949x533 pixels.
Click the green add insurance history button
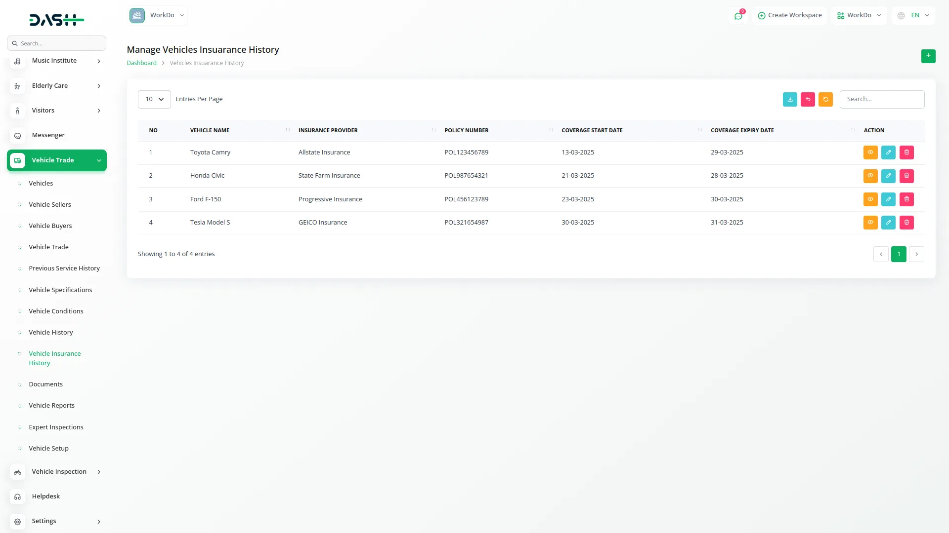coord(928,56)
